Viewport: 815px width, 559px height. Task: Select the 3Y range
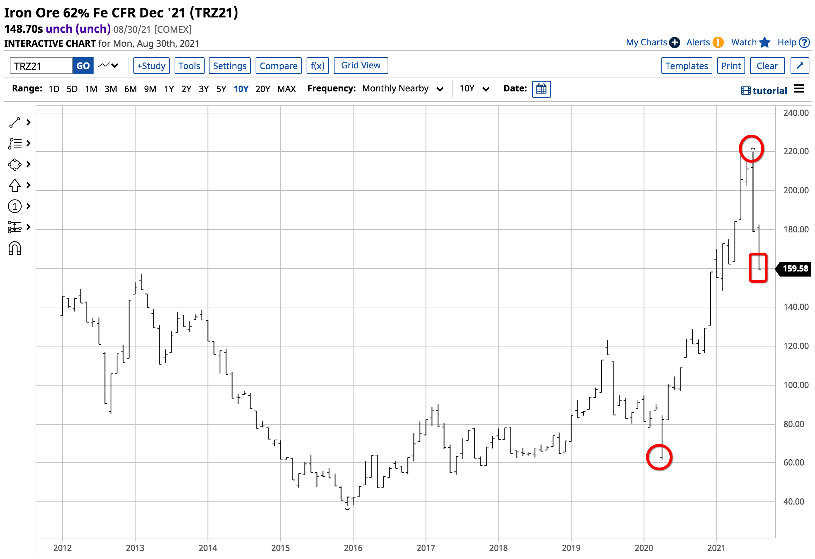204,89
